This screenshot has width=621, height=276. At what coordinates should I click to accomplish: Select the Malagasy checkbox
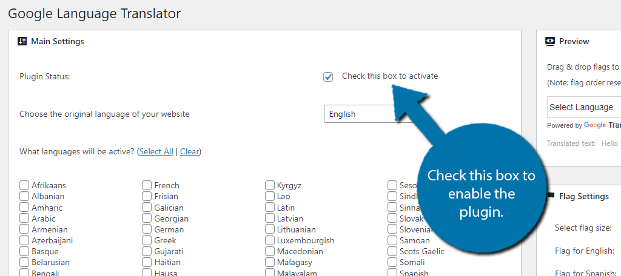tap(270, 262)
